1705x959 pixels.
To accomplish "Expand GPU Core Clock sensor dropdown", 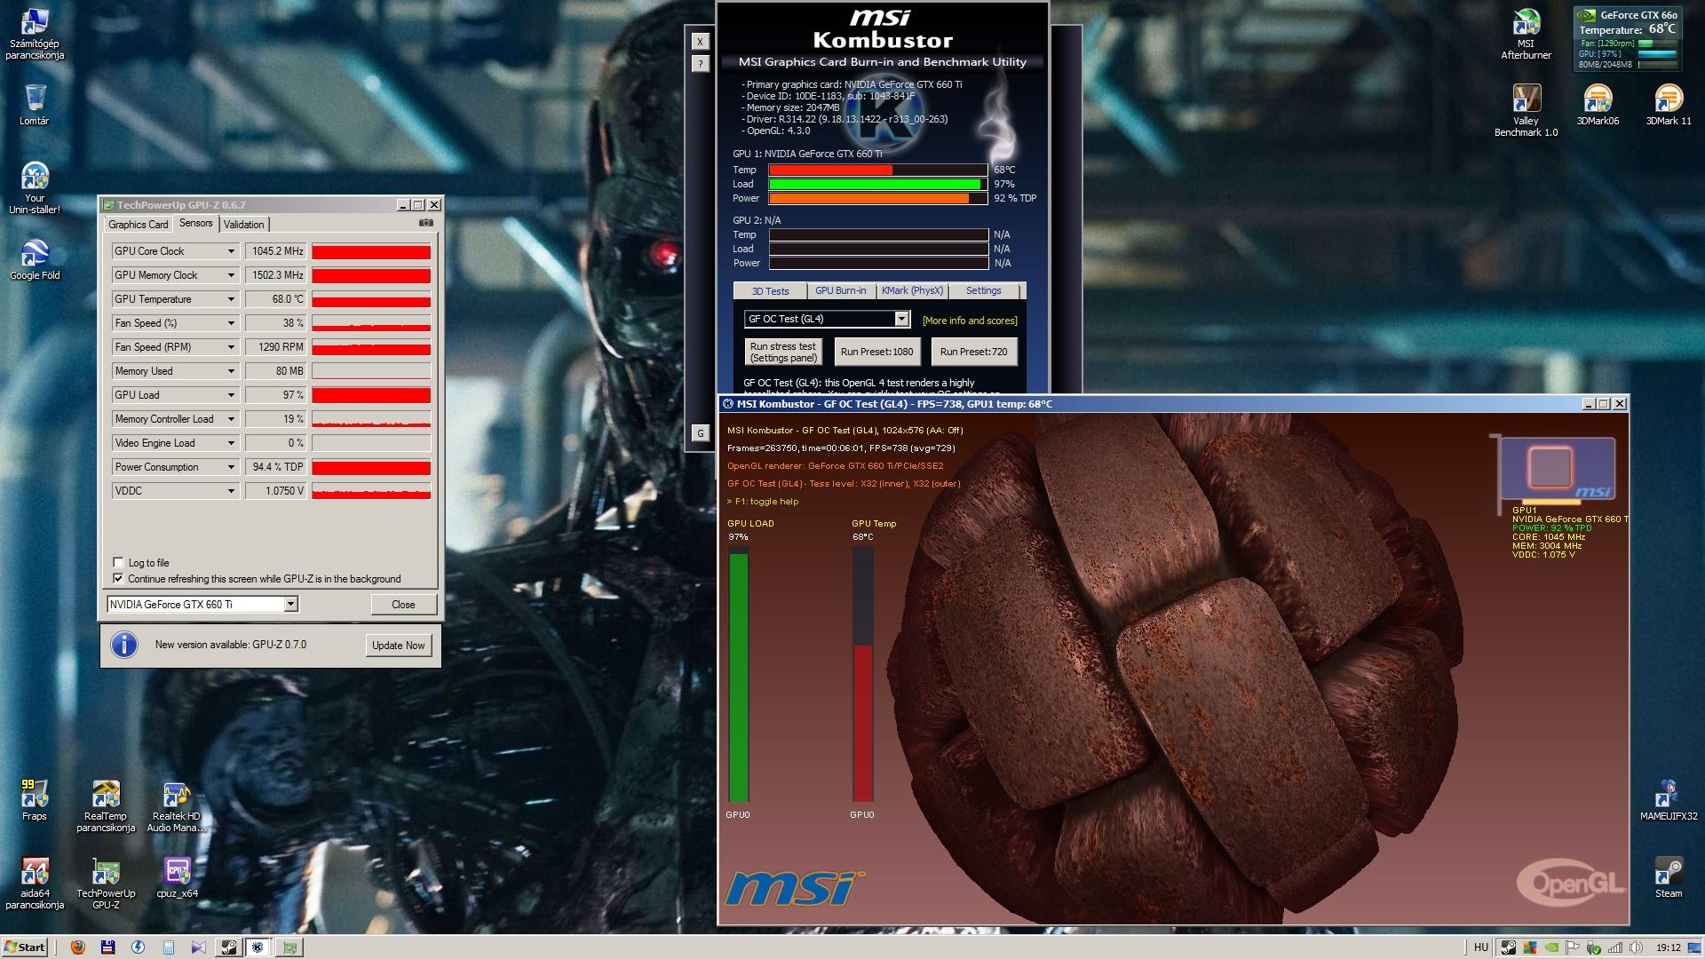I will click(231, 251).
